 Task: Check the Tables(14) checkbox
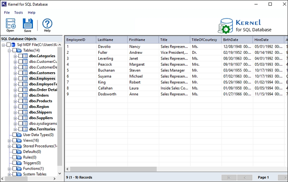(14, 50)
